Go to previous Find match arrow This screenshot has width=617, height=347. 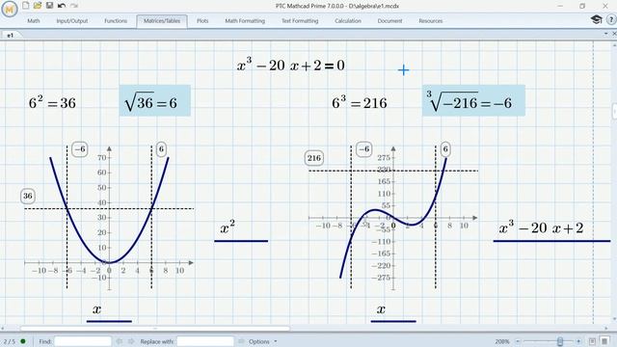point(120,341)
